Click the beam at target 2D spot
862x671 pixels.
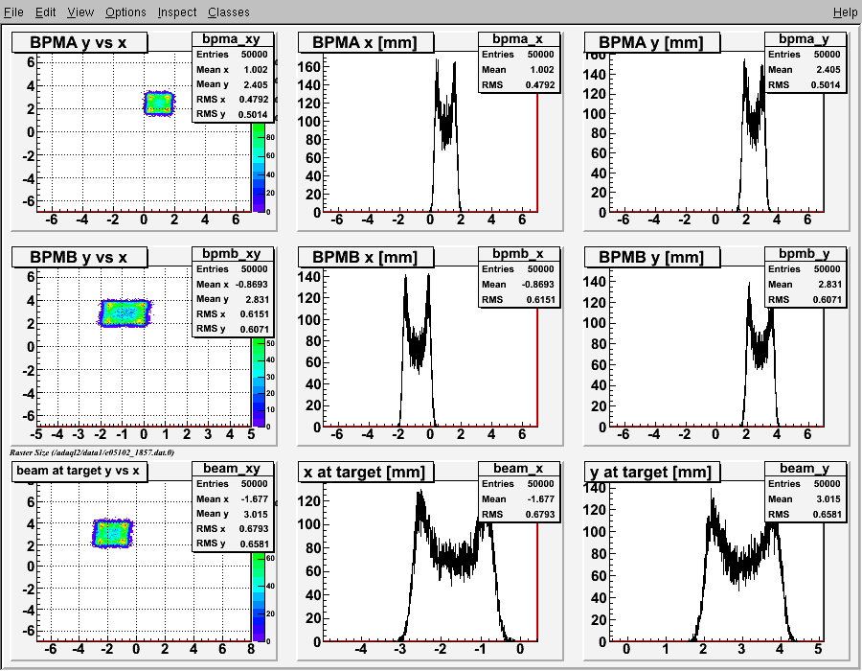coord(113,533)
